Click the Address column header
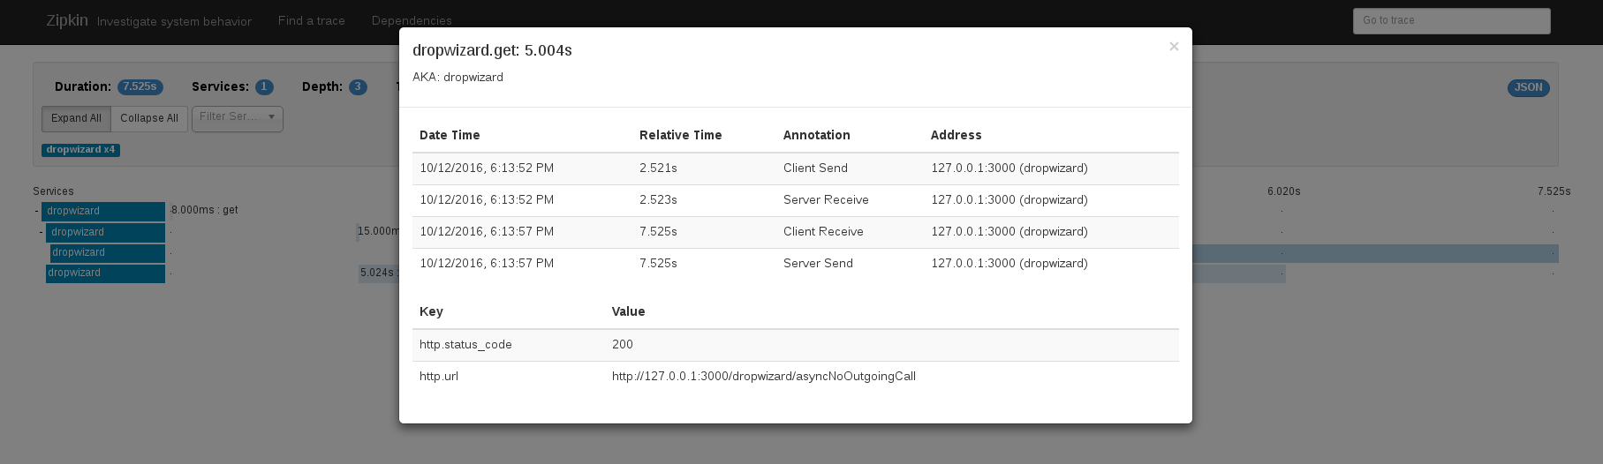Image resolution: width=1603 pixels, height=464 pixels. tap(956, 135)
